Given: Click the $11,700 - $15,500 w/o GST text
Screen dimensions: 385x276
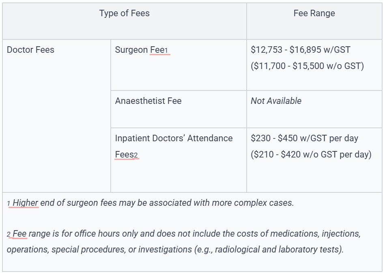Looking at the screenshot, I should click(x=307, y=66).
